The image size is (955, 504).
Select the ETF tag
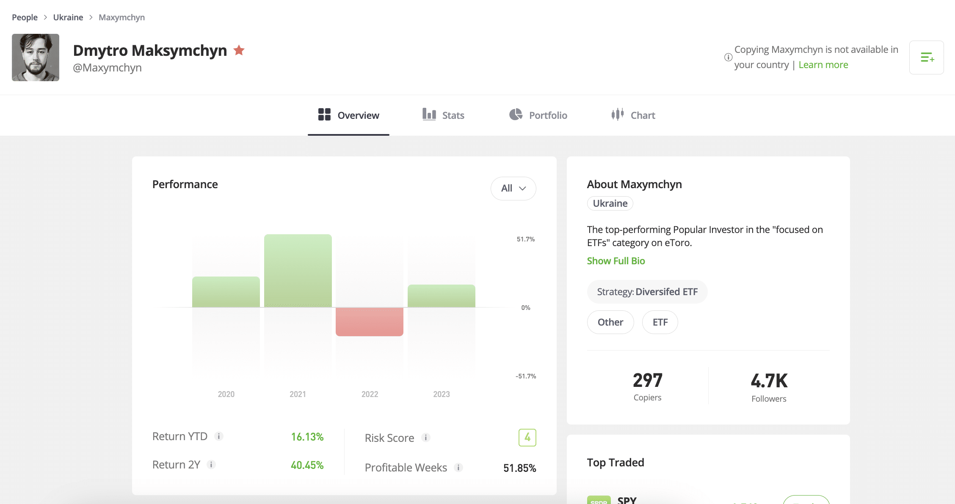click(660, 322)
